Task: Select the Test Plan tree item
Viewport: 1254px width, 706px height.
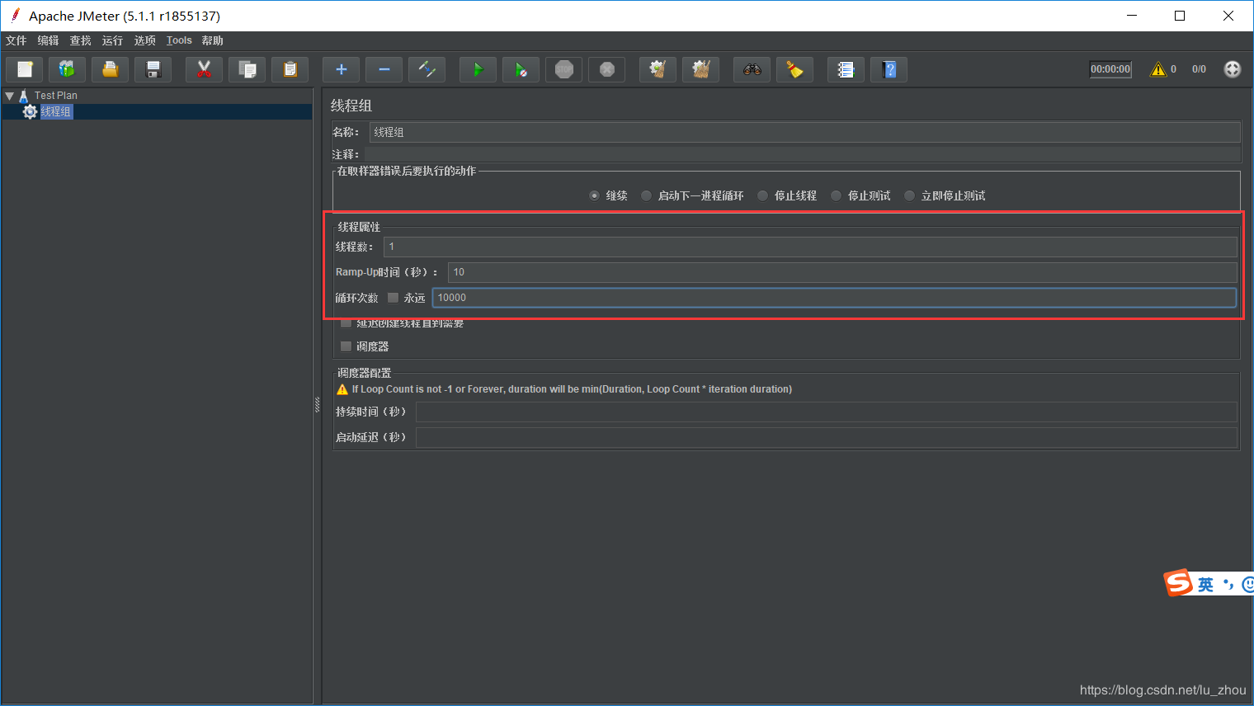Action: (55, 96)
